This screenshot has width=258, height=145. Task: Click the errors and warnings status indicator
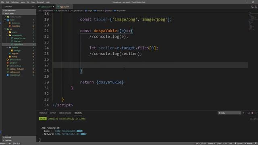click(17, 144)
